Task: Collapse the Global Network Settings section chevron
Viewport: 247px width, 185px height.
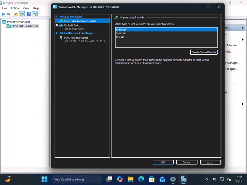Action: tap(57, 33)
